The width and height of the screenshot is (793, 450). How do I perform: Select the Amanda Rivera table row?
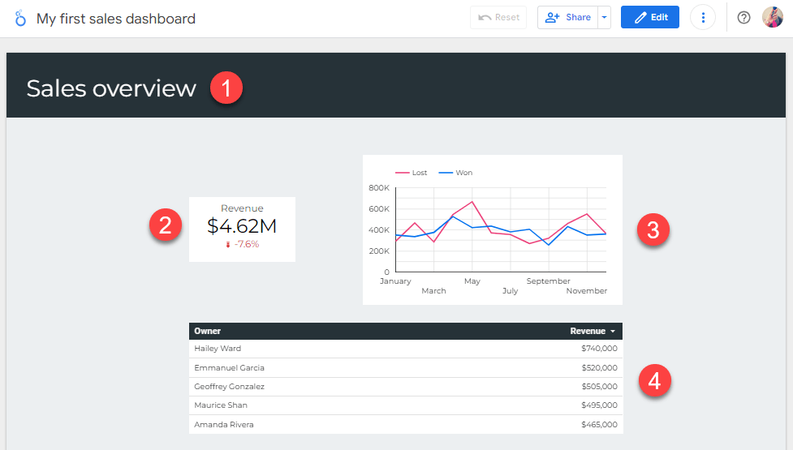coord(406,425)
